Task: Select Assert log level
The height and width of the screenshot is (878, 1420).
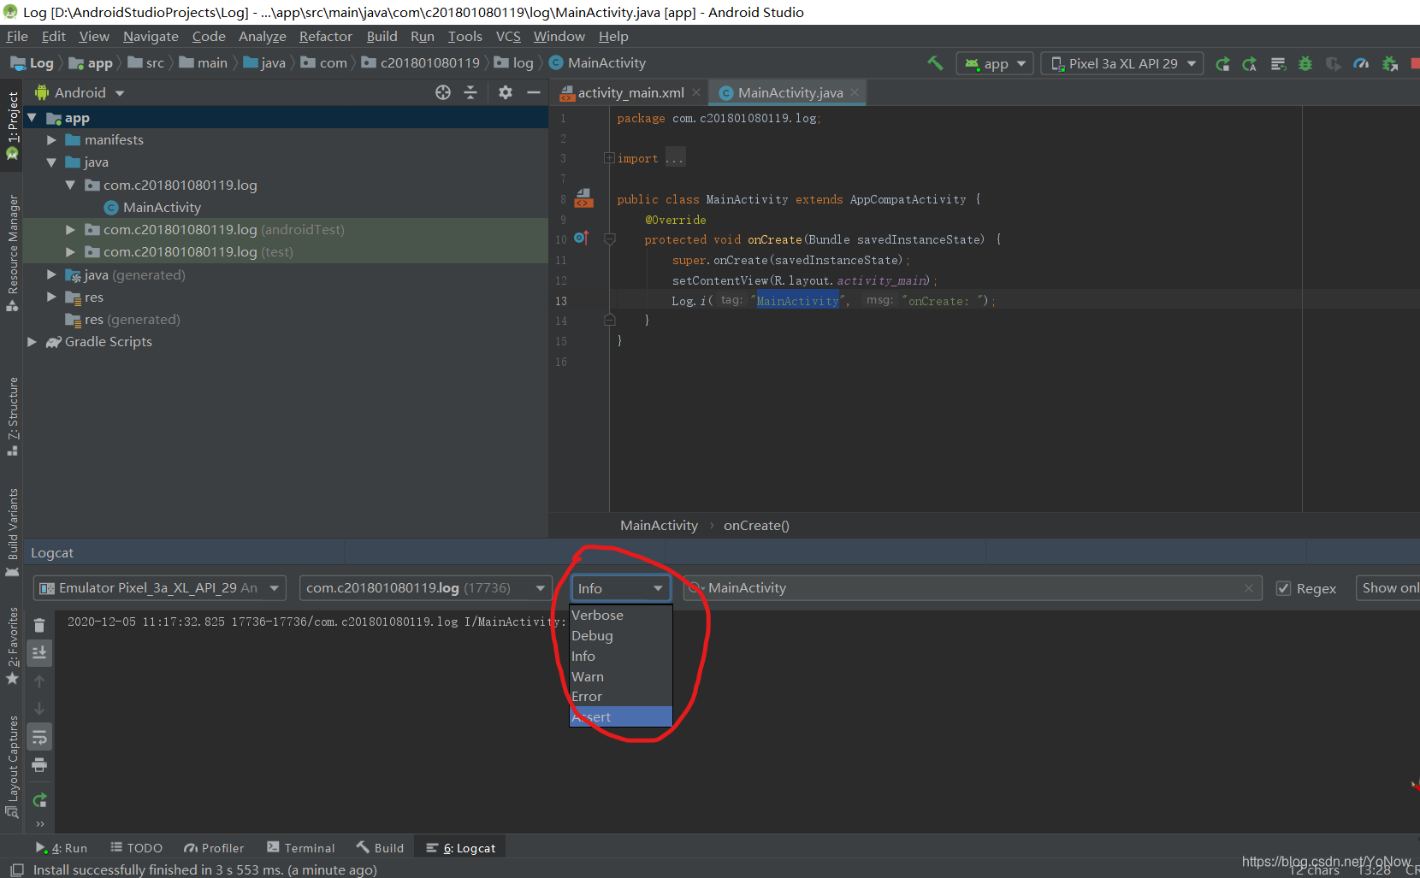Action: [621, 717]
